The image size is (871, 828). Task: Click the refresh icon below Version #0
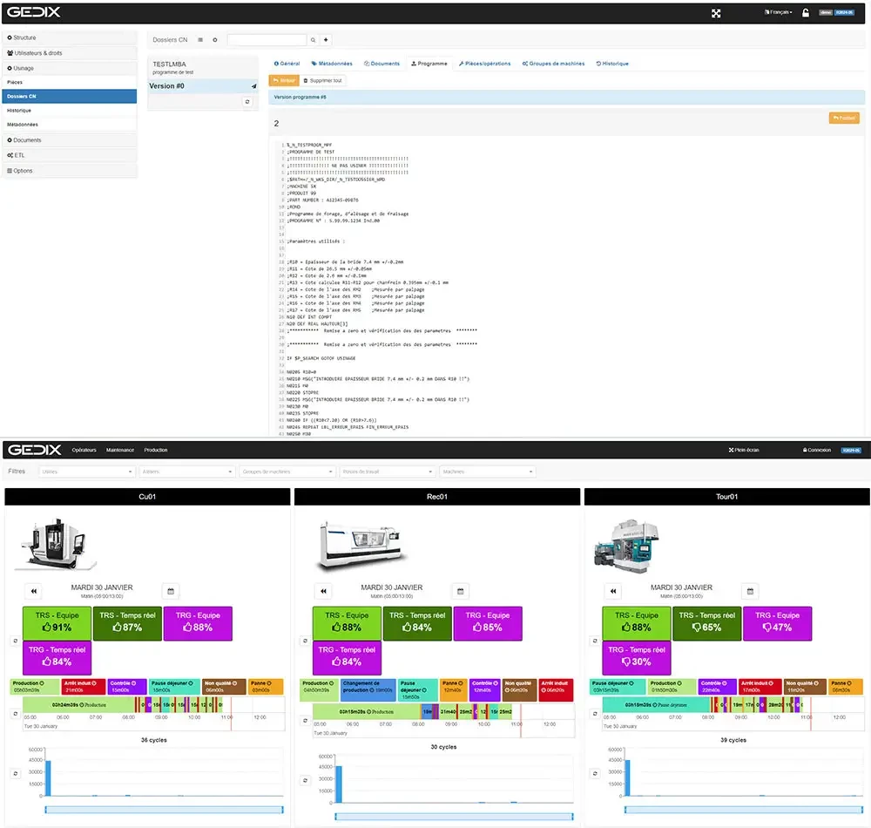click(247, 102)
